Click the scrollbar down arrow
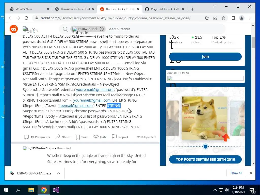The width and height of the screenshot is (260, 195). click(253, 164)
